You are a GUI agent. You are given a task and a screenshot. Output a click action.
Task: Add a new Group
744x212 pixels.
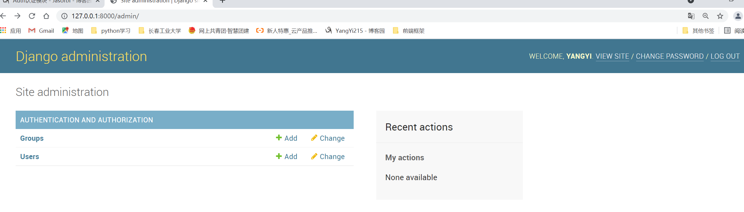click(x=287, y=138)
